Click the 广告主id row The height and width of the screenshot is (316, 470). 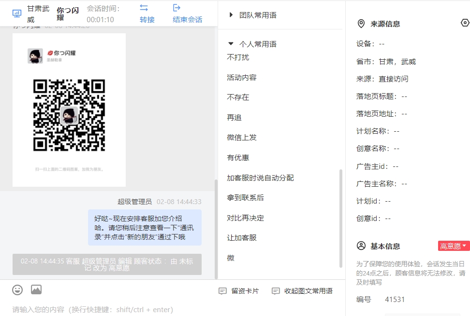(377, 166)
